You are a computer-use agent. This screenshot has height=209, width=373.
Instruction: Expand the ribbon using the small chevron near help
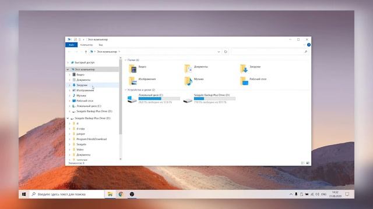tap(304, 45)
